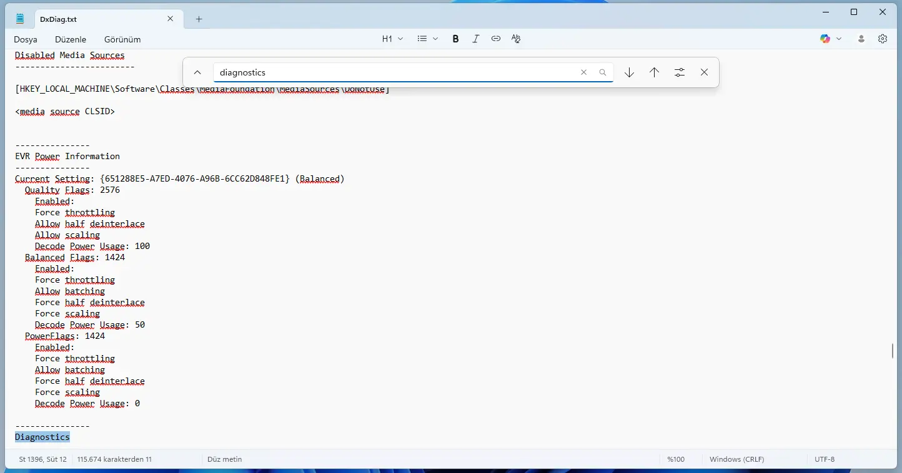This screenshot has width=902, height=473.
Task: Click the magnifier search icon
Action: [603, 72]
